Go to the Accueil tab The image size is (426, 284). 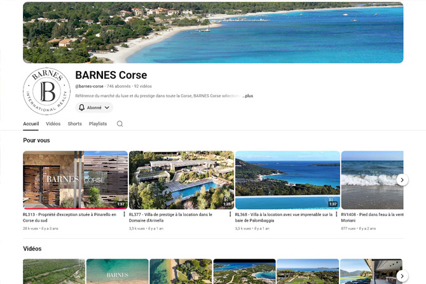coord(31,124)
